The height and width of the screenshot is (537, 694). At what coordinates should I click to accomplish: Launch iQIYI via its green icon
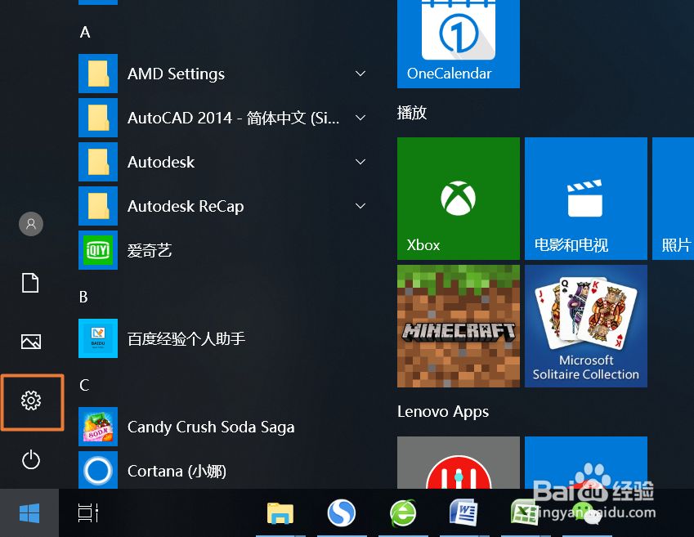click(98, 250)
